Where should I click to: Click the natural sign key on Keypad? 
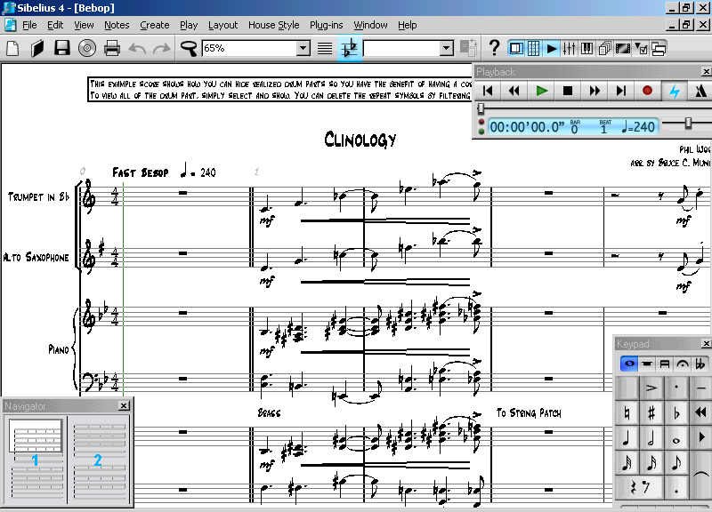point(627,412)
